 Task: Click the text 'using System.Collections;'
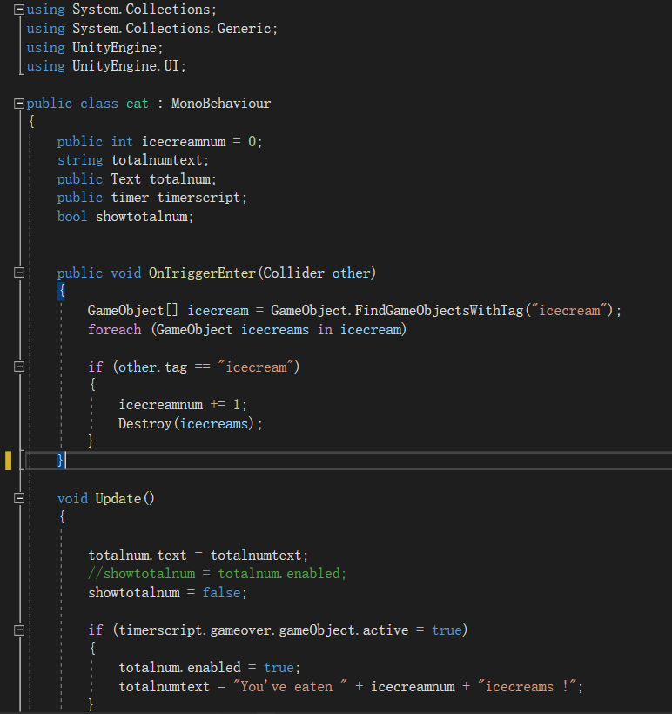(x=122, y=10)
